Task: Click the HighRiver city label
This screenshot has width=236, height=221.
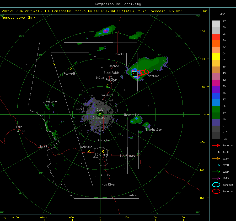Action: point(109,185)
